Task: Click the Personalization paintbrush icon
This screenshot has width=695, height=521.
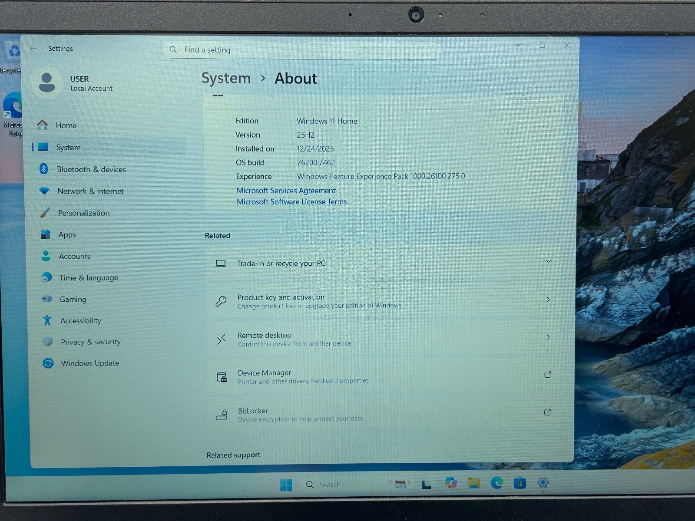Action: coord(45,212)
